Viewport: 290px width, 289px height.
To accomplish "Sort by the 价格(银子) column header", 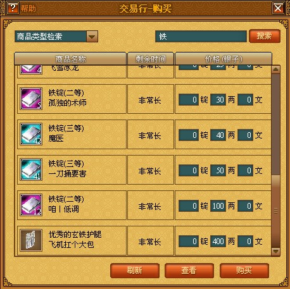I will click(224, 59).
